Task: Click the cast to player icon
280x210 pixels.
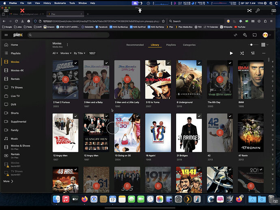Action: tap(254, 35)
